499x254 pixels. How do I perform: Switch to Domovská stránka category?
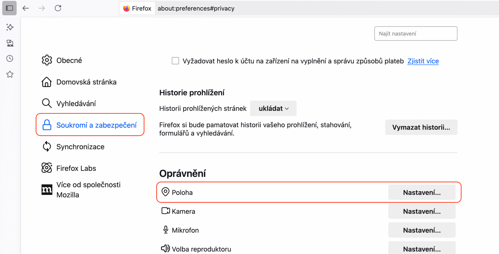[86, 82]
